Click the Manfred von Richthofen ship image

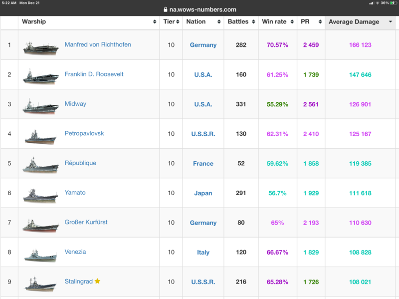pos(40,46)
